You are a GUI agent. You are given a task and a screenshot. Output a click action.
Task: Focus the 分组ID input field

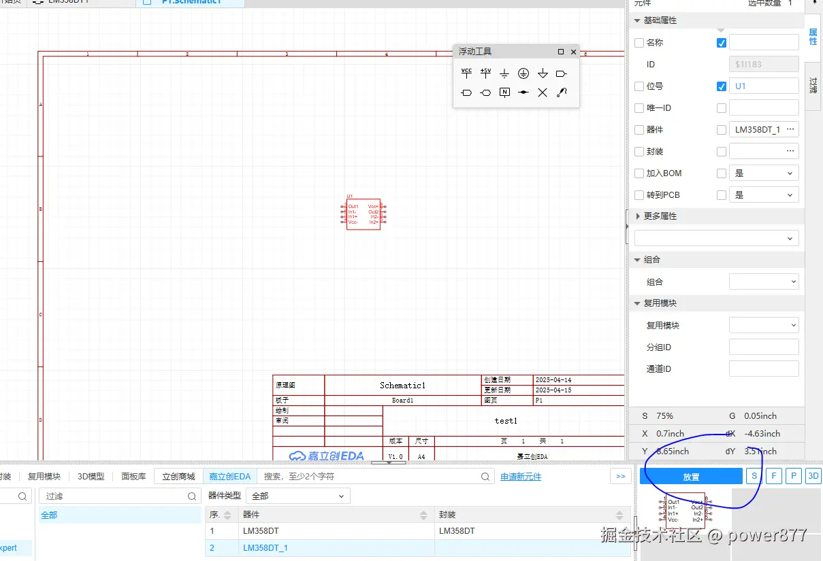tap(764, 347)
